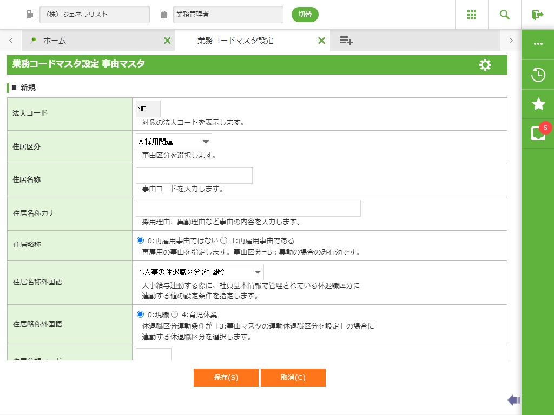Open the history clock icon in sidebar
The image size is (554, 415).
point(538,75)
